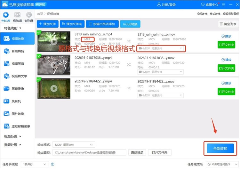
Task: Open 图片转换 from the sidebar
Action: tap(17, 114)
